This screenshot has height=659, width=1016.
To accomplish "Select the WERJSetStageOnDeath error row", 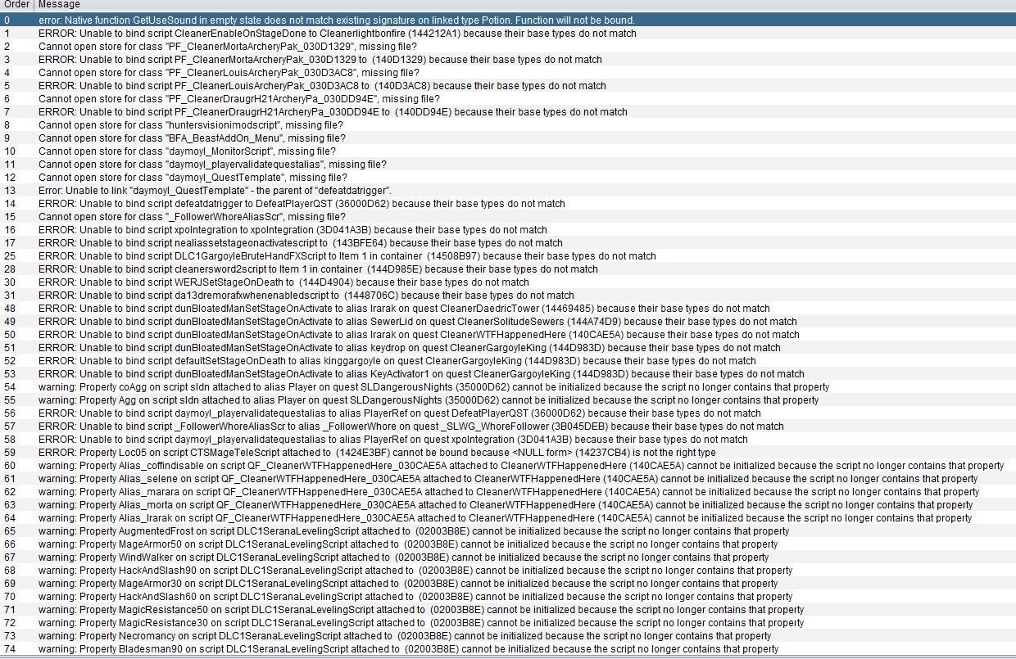I will [x=283, y=282].
